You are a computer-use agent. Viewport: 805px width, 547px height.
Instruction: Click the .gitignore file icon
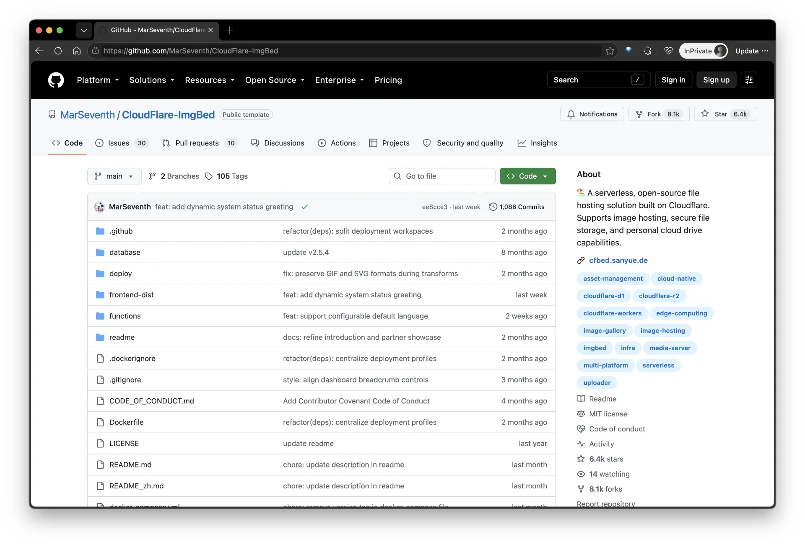pos(100,380)
